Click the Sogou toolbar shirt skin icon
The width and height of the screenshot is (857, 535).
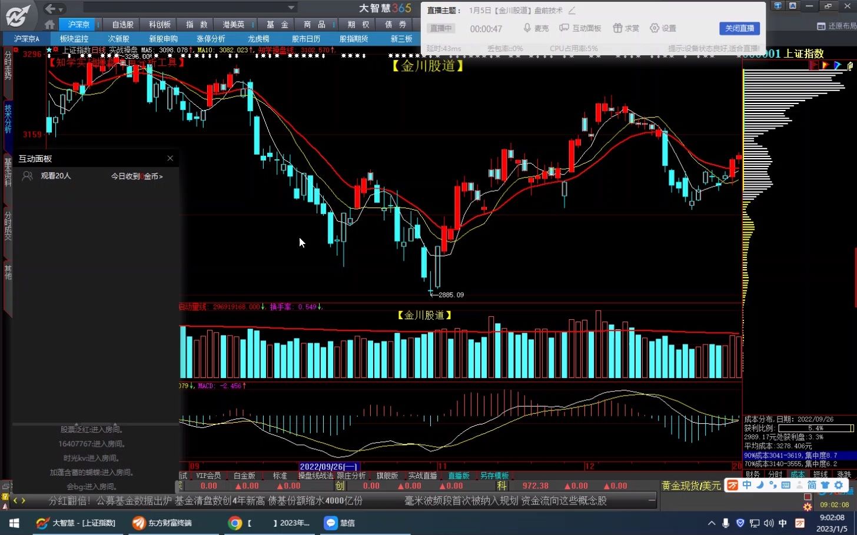click(x=825, y=485)
